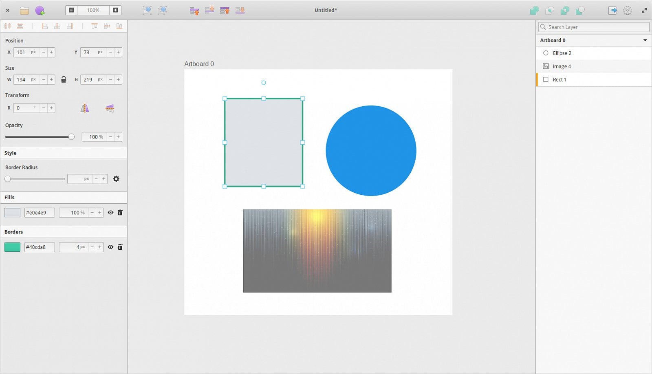Image resolution: width=652 pixels, height=374 pixels.
Task: Bring selection to top of stack
Action: pyautogui.click(x=225, y=10)
